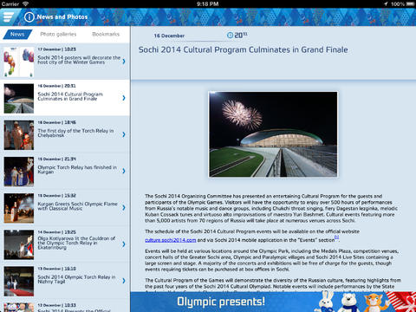Screen dimensions: 416x312
Task: Open 'Olga Kotlyarova lit the Cauldron' headline
Action: (x=76, y=243)
